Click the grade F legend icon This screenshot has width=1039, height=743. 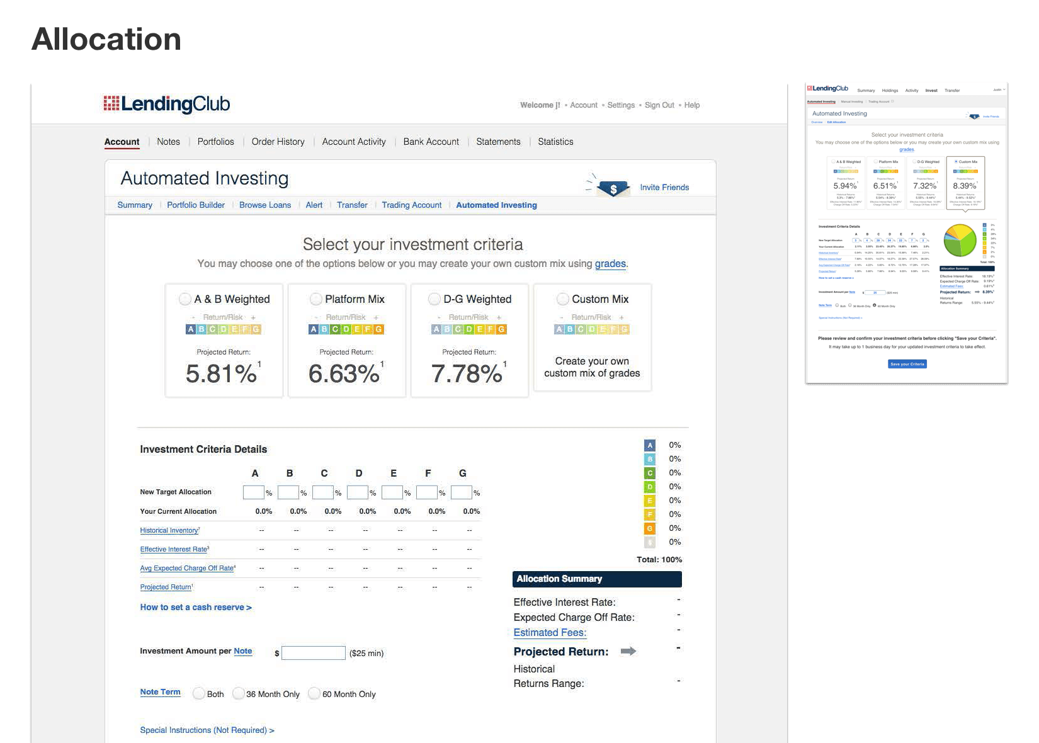point(650,514)
